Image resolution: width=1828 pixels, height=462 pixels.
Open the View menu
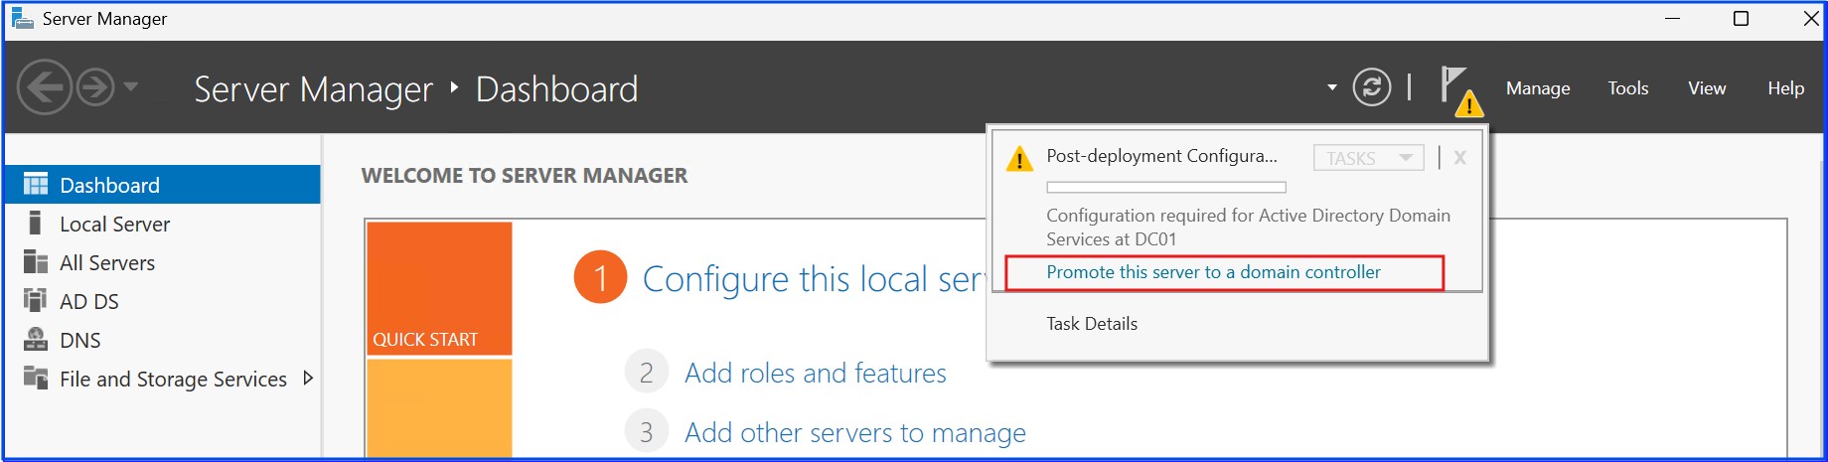pyautogui.click(x=1707, y=88)
